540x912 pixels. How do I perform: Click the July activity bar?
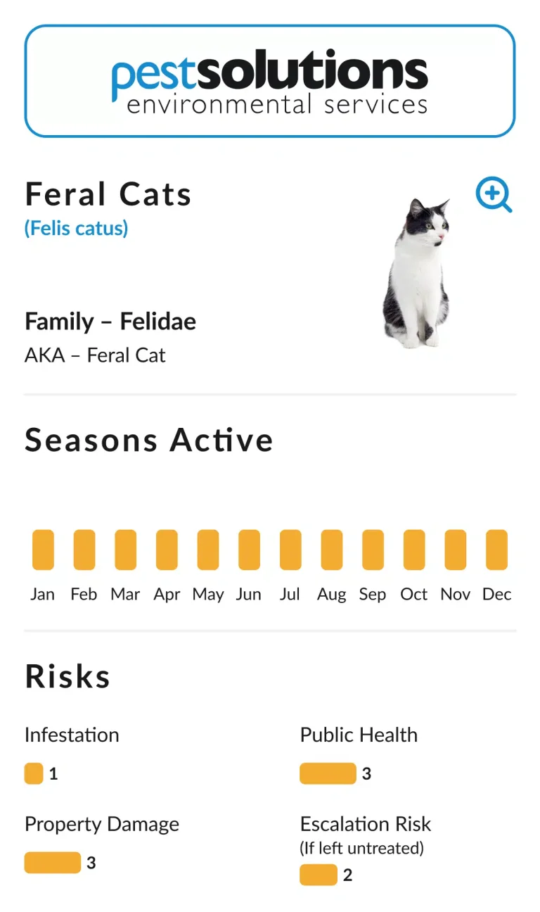pyautogui.click(x=290, y=550)
